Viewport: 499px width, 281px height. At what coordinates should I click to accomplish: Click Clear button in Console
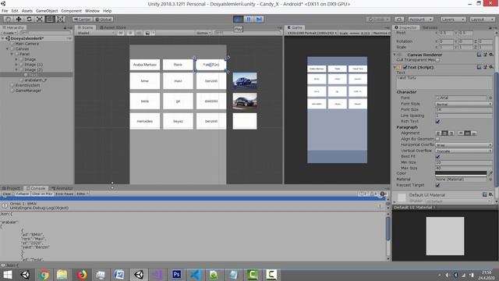click(7, 194)
